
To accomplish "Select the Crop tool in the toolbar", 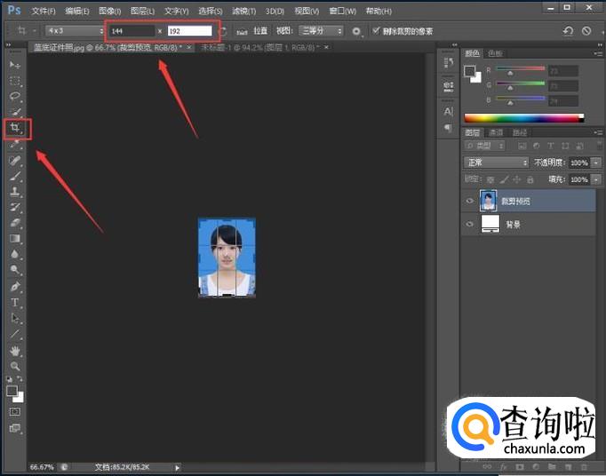I will click(15, 129).
